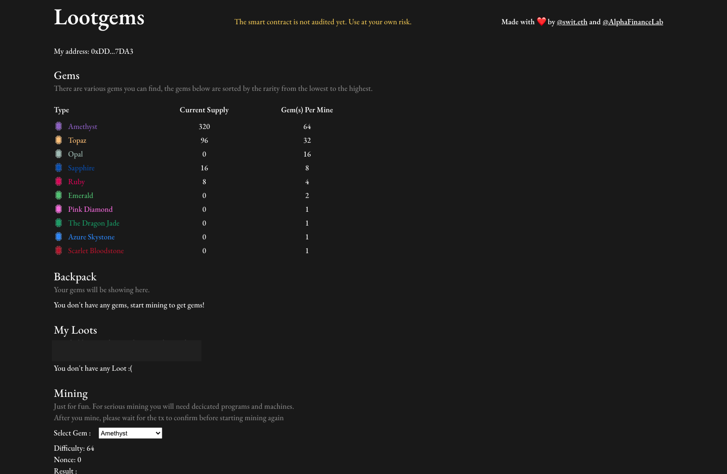Click the Opal gem icon

click(x=59, y=154)
